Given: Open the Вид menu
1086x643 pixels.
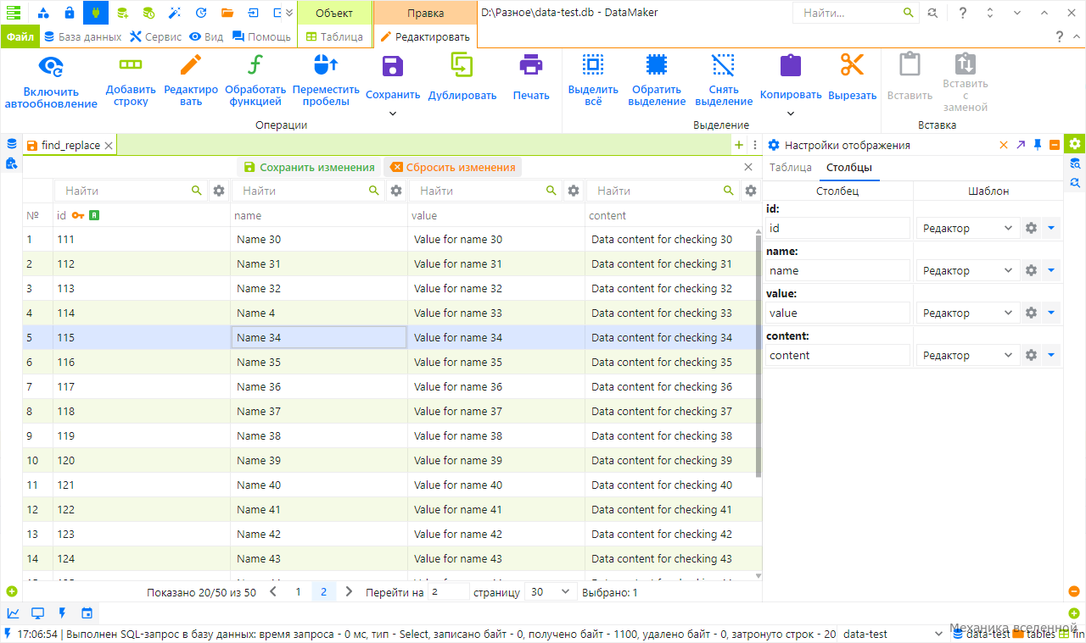Looking at the screenshot, I should [x=206, y=36].
